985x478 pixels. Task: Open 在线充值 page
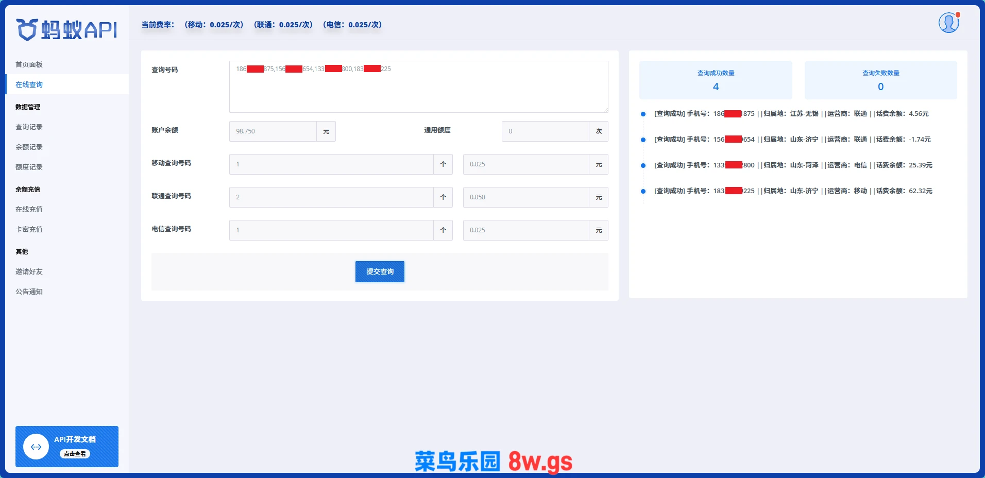(29, 209)
